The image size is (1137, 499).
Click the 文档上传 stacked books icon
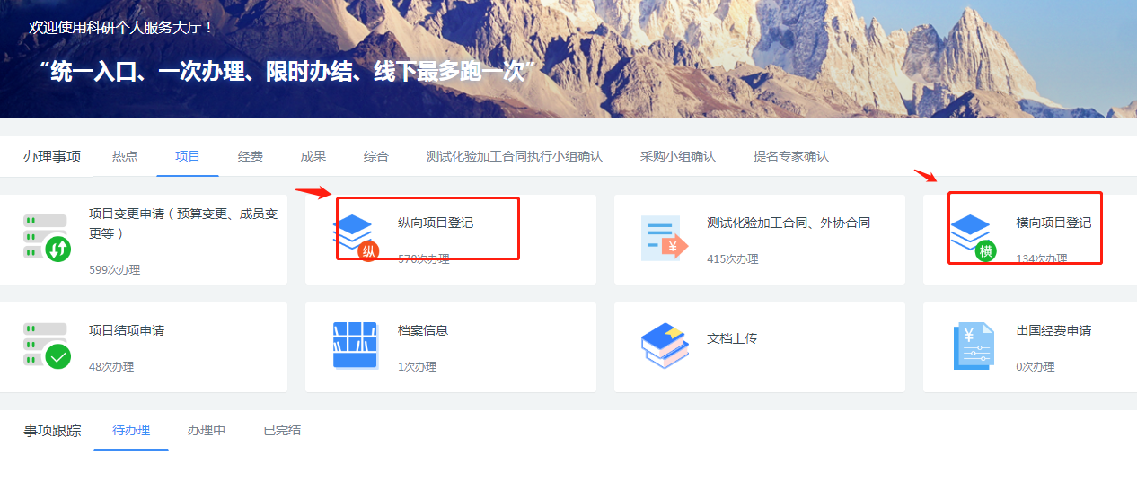point(665,346)
